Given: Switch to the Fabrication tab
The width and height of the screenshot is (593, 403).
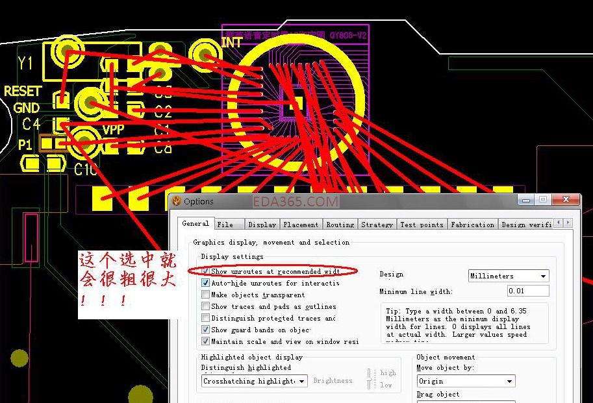Looking at the screenshot, I should 472,225.
